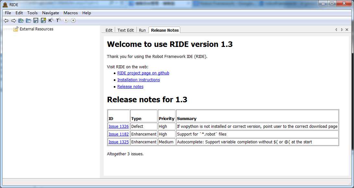Click the 'Altogether 3 issues.' text

pos(125,154)
